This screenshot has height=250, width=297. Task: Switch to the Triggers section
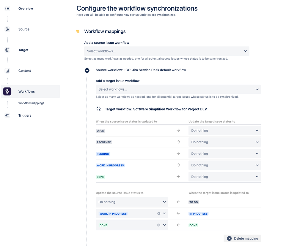pyautogui.click(x=25, y=115)
